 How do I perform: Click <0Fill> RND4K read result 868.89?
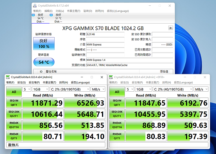146,125
